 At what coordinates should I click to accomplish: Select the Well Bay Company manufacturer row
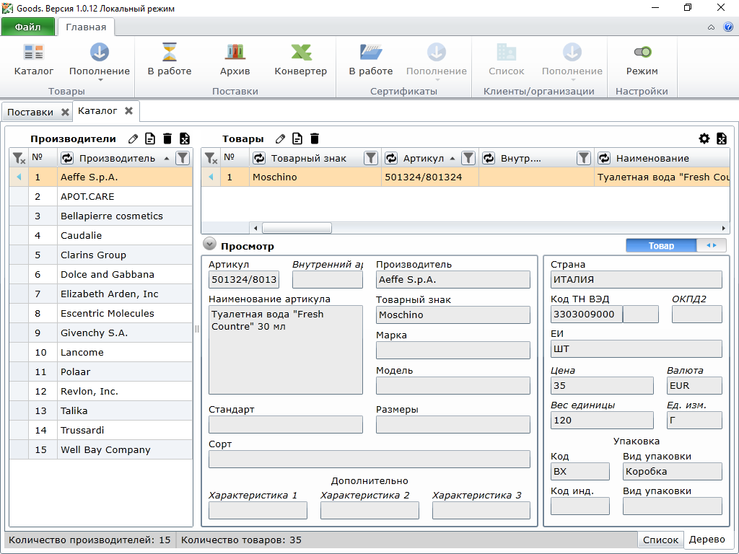[x=101, y=449]
